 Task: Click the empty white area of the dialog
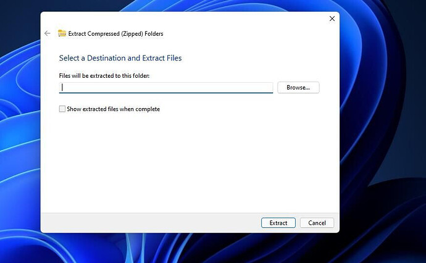click(x=190, y=163)
